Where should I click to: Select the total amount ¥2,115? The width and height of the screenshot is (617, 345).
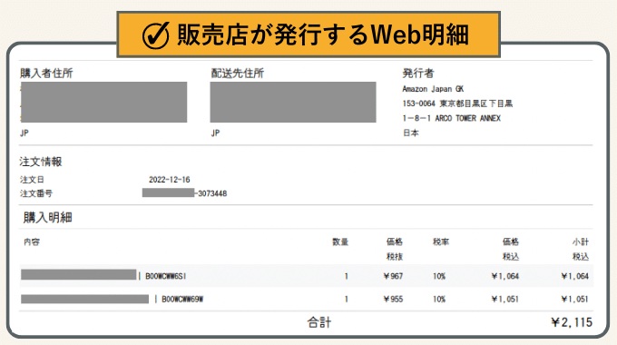pos(572,322)
